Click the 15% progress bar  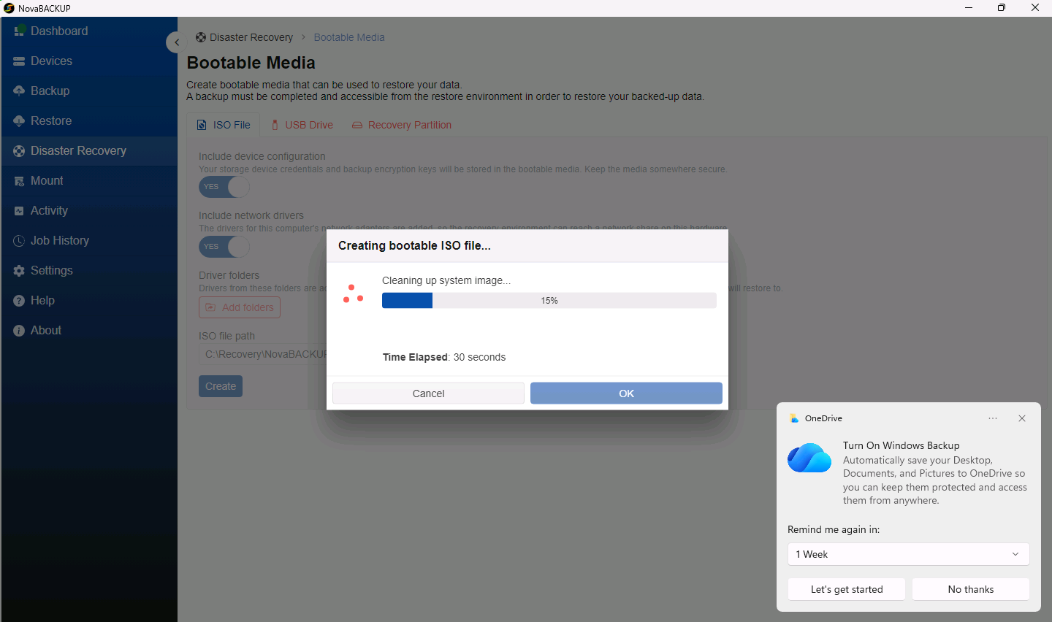tap(549, 301)
